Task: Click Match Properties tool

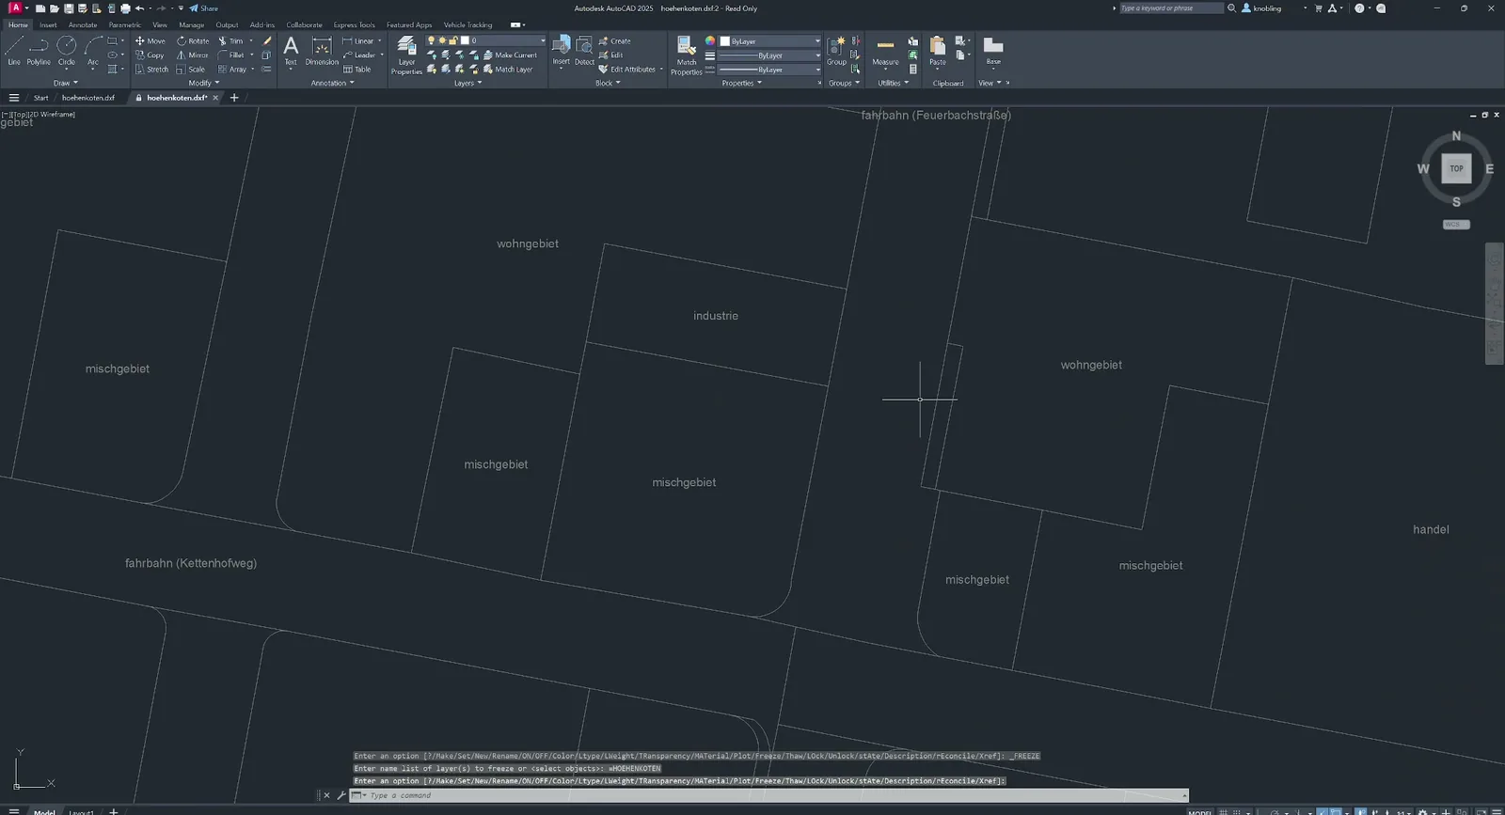Action: (x=687, y=55)
